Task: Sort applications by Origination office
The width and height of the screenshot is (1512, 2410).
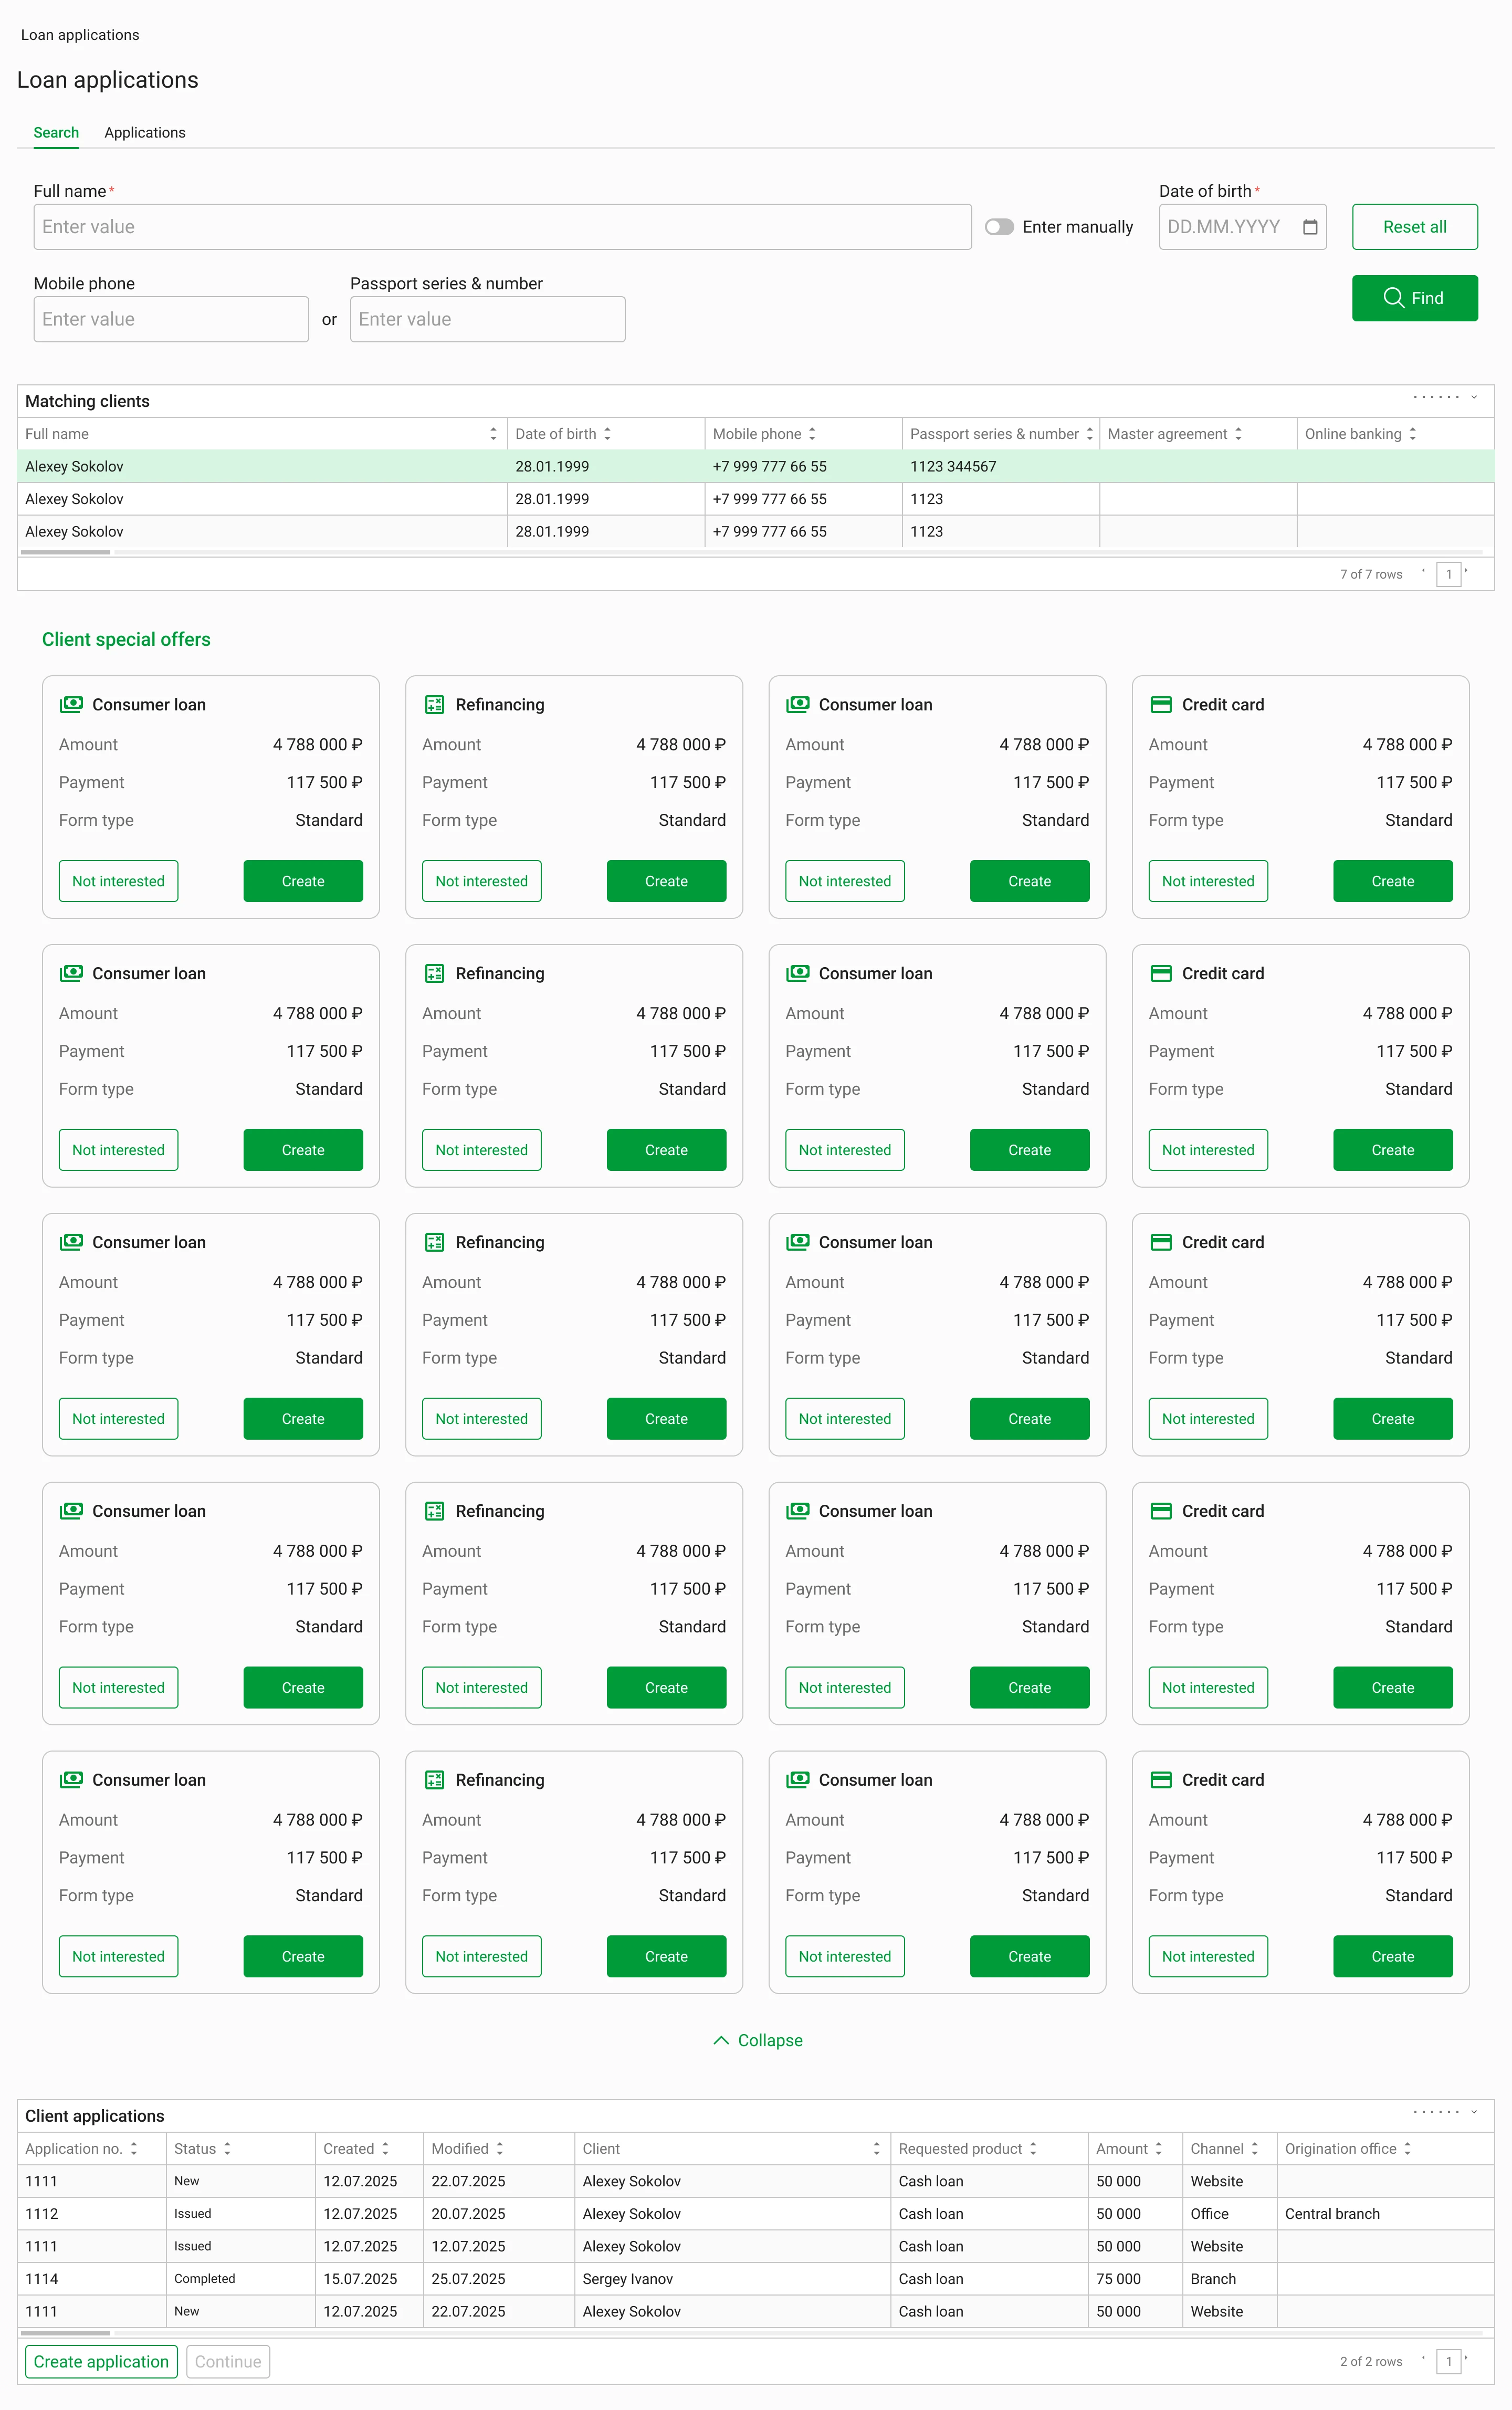Action: click(x=1407, y=2149)
